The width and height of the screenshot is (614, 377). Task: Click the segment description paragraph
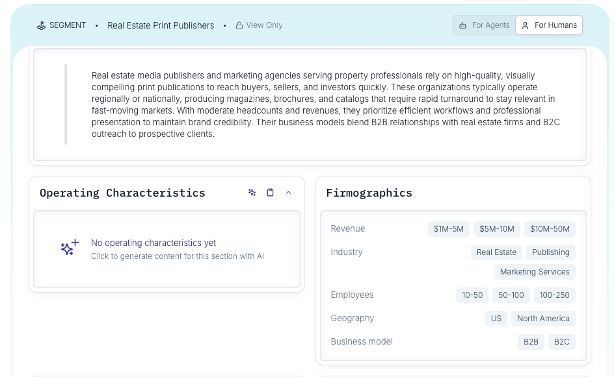[326, 104]
